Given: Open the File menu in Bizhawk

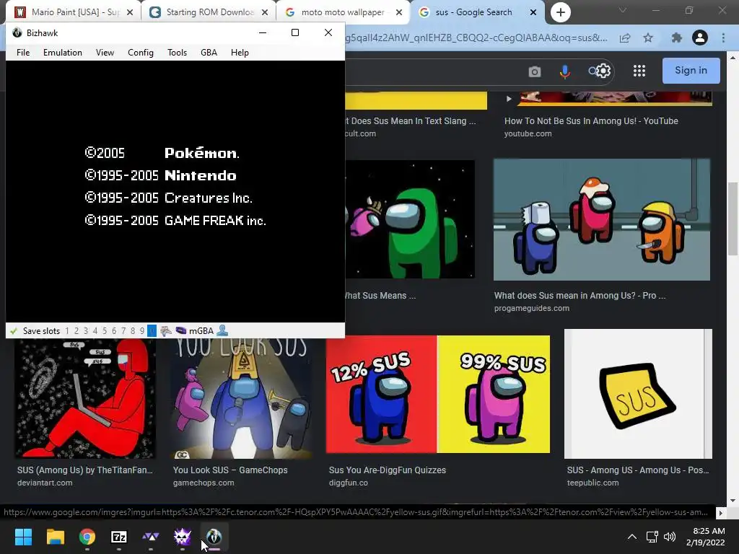Looking at the screenshot, I should pyautogui.click(x=23, y=52).
